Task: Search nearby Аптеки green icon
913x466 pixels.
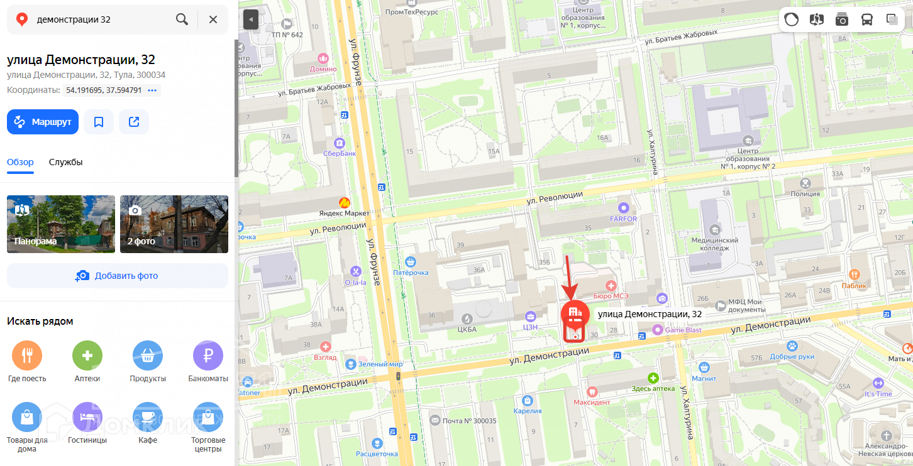Action: tap(87, 356)
